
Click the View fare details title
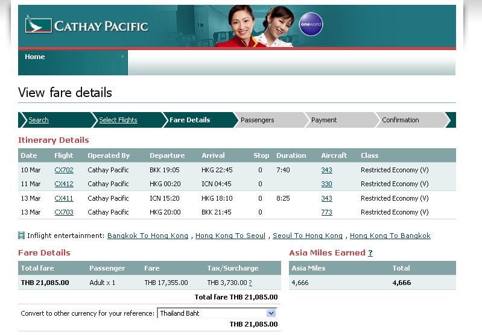[x=65, y=92]
